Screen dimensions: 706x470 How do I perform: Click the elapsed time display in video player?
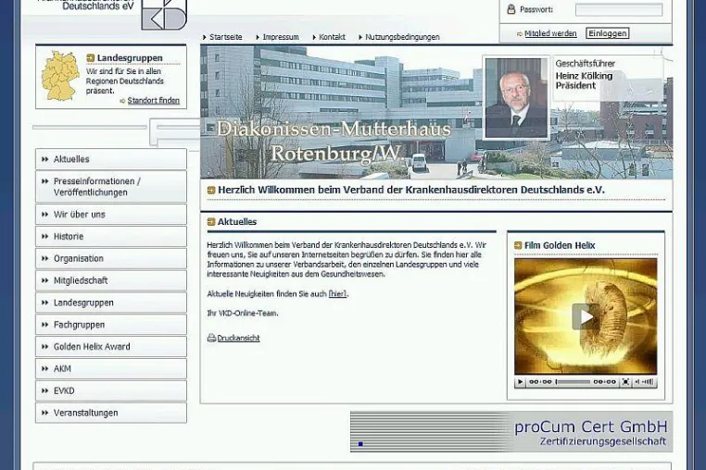[x=540, y=382]
